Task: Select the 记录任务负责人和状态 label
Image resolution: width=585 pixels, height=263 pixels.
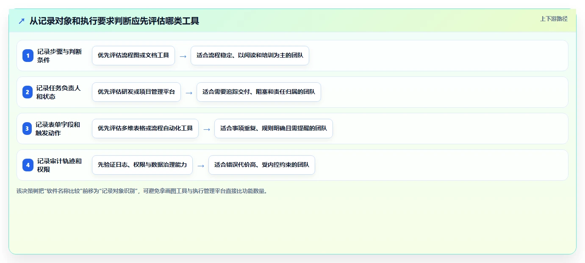Action: (58, 92)
